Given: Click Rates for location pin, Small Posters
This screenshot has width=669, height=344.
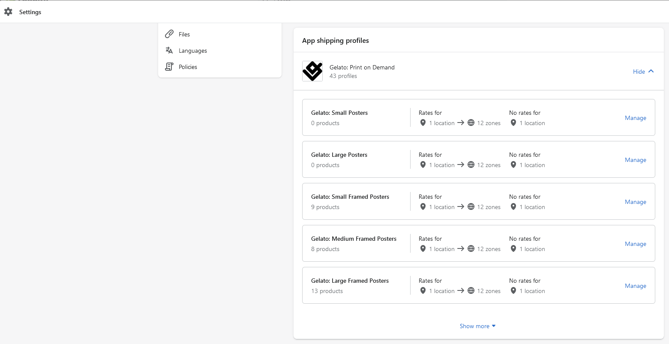Looking at the screenshot, I should click(x=423, y=123).
